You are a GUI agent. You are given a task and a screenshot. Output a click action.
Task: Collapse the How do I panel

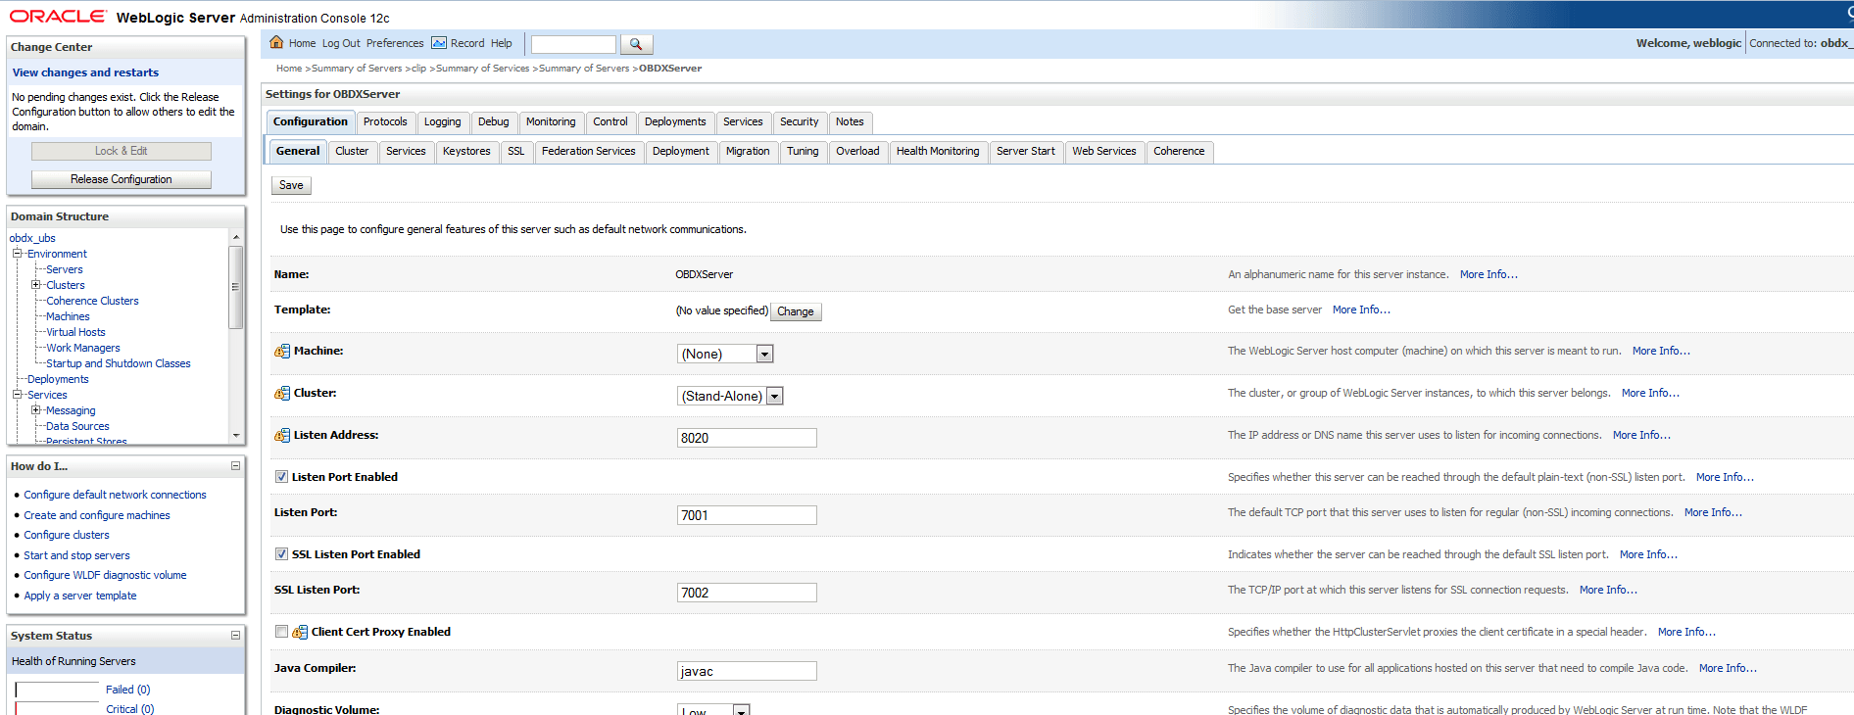(235, 466)
